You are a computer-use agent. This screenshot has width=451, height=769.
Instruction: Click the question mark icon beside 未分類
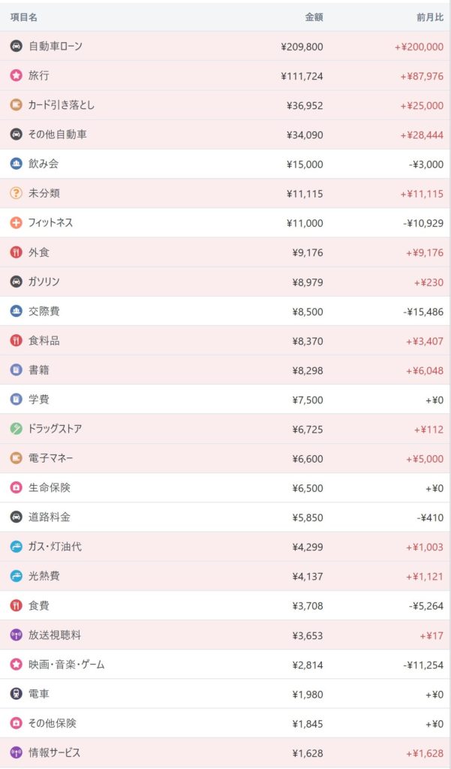tap(17, 194)
